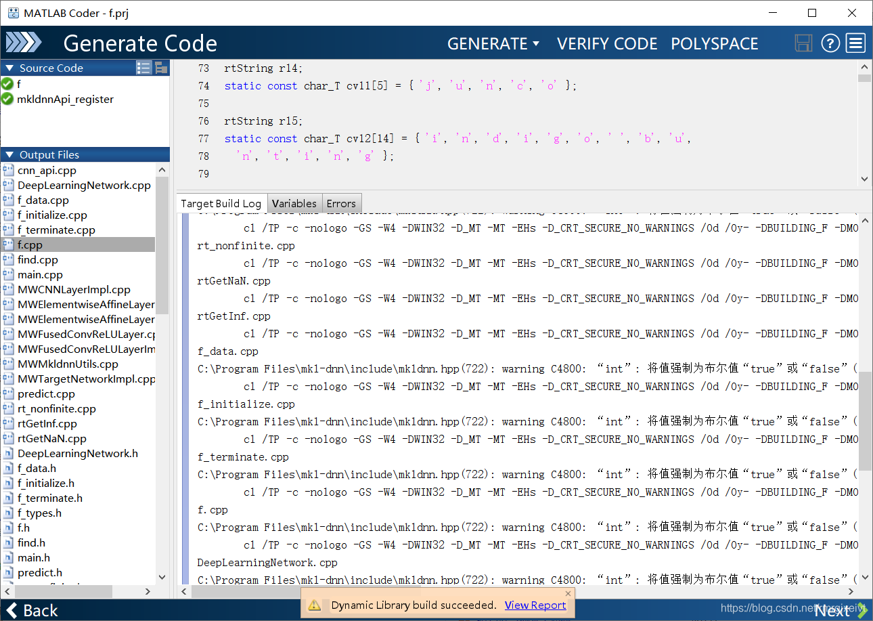
Task: Open MWMkldnnUtils.cpp output file
Action: click(68, 364)
